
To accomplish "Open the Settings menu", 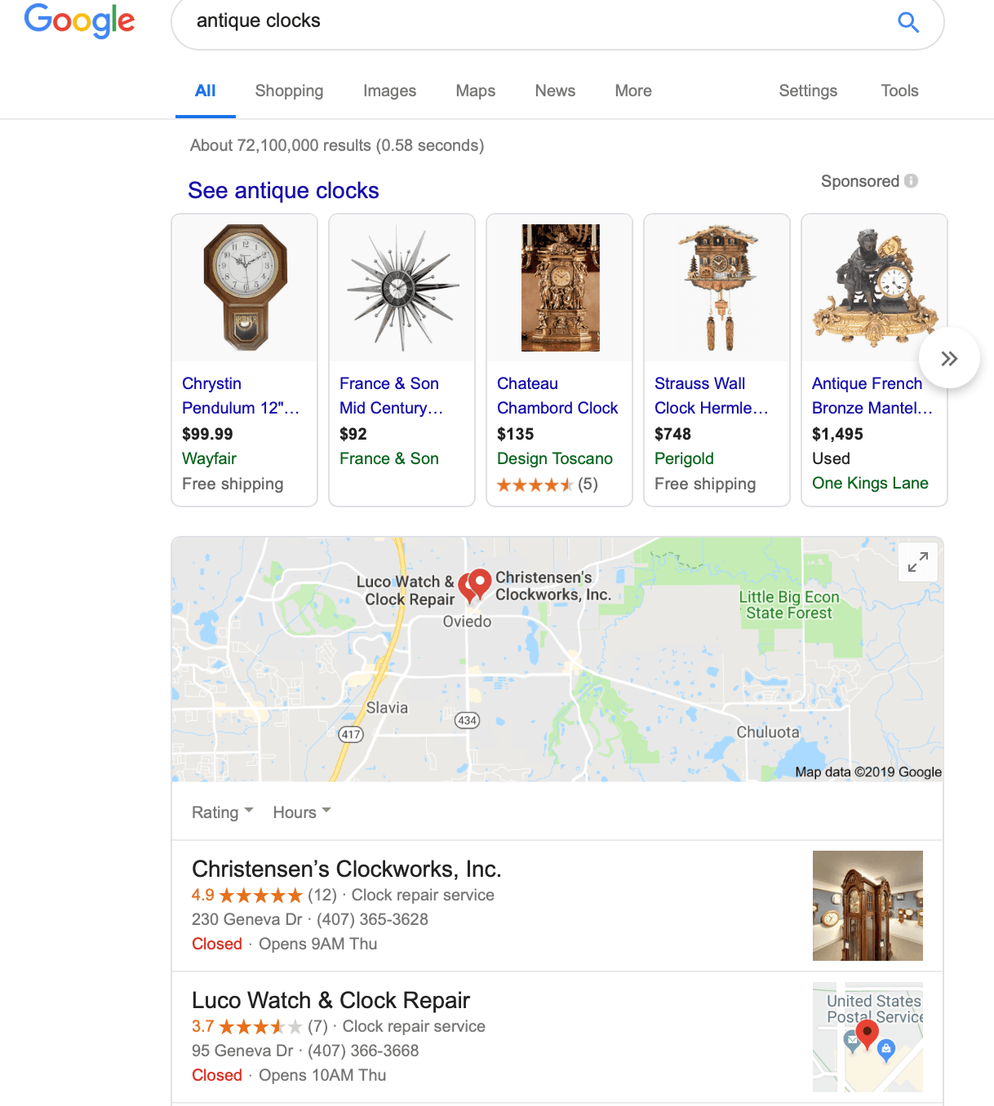I will (807, 91).
